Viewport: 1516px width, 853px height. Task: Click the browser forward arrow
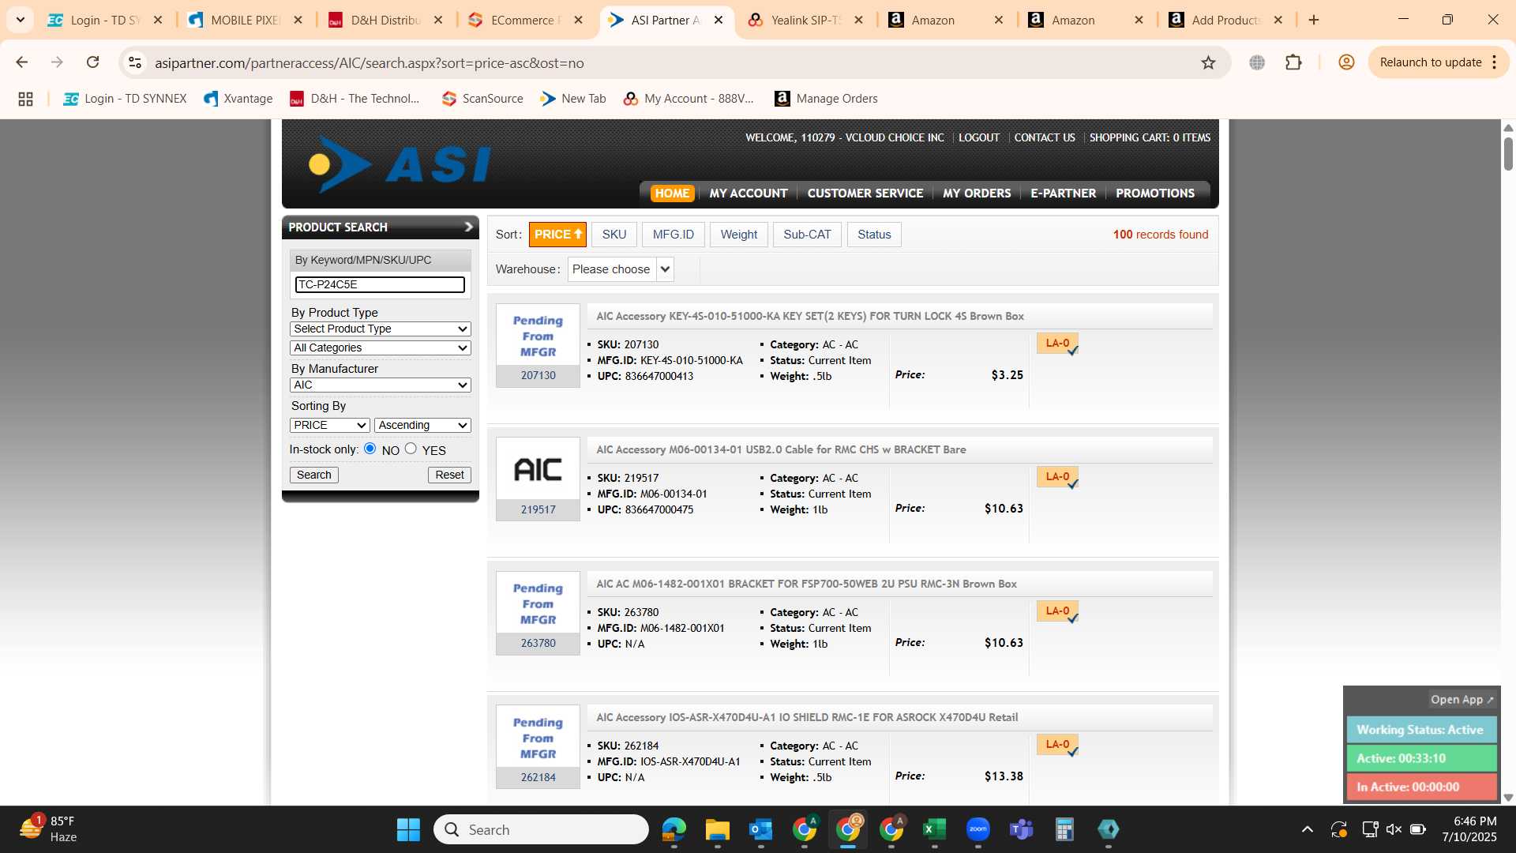57,62
